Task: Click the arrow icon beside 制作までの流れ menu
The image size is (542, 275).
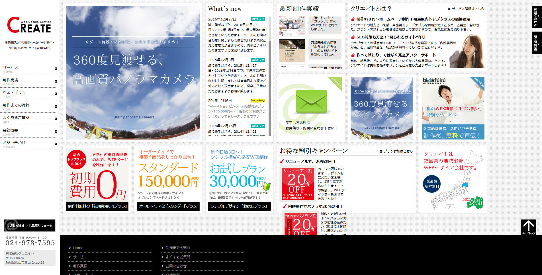Action: 56,106
